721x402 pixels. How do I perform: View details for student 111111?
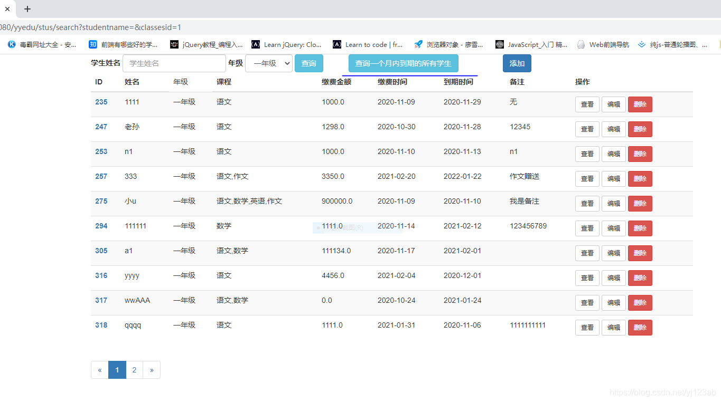[x=587, y=228]
